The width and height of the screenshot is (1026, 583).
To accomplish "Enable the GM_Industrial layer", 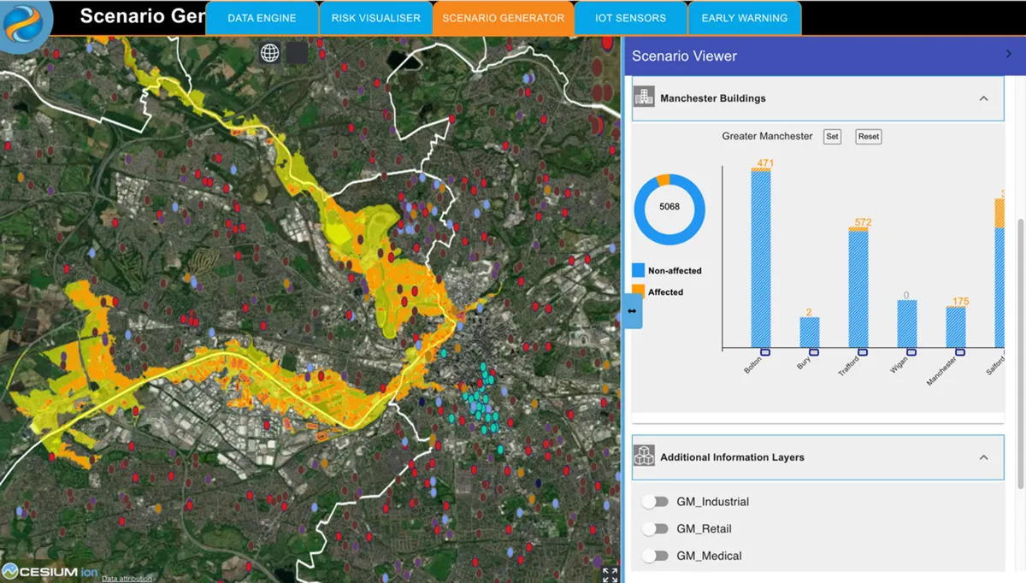I will click(x=656, y=502).
